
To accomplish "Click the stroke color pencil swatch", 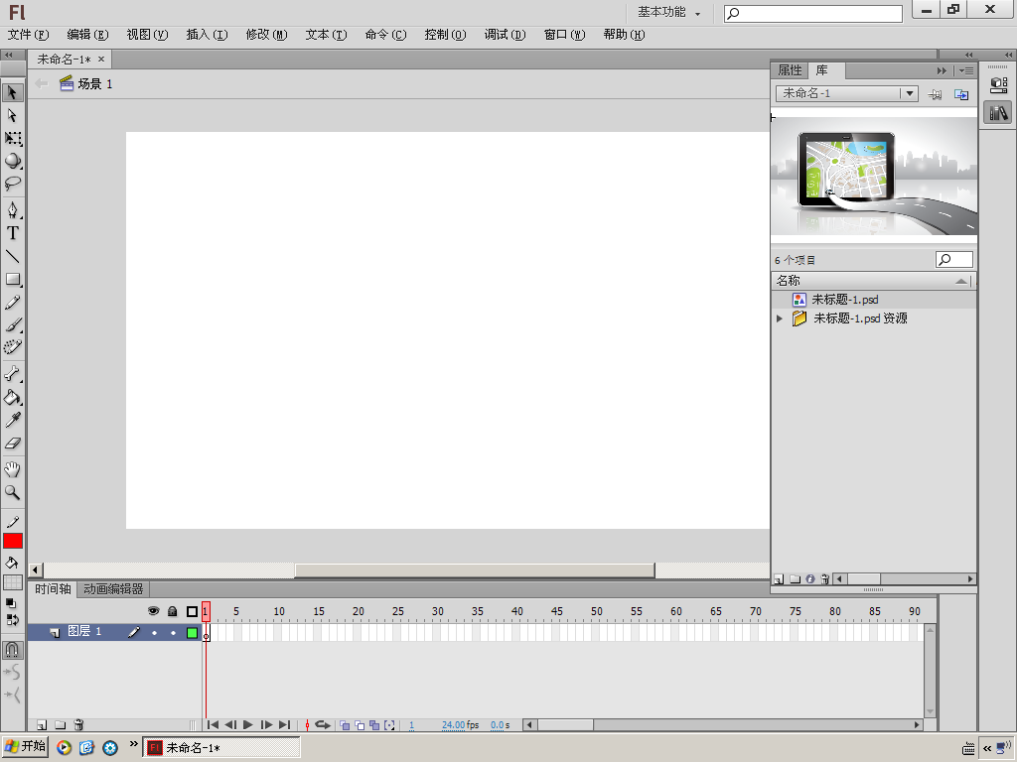I will tap(12, 522).
